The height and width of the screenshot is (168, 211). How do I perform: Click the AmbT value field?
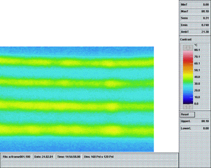(x=205, y=32)
